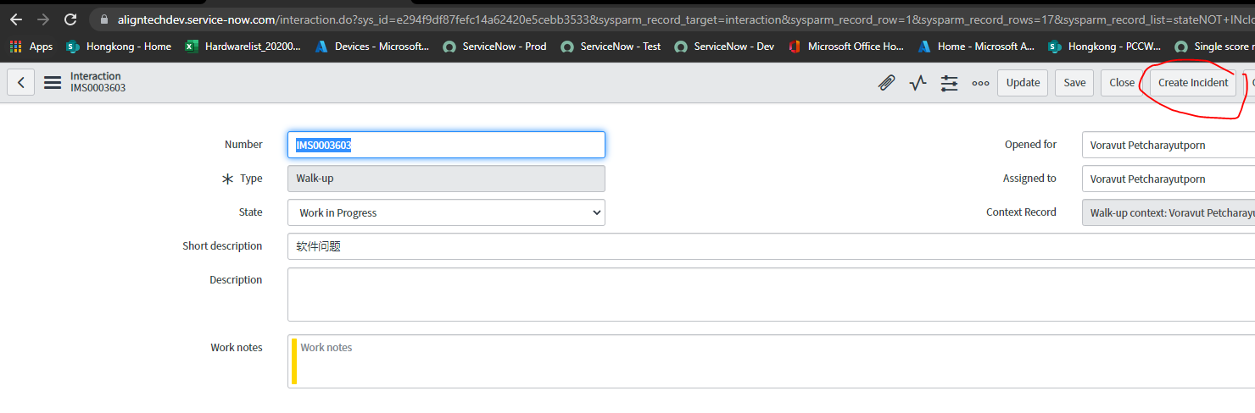The width and height of the screenshot is (1255, 413).
Task: Open ServiceNow - Dev bookmark
Action: click(724, 47)
